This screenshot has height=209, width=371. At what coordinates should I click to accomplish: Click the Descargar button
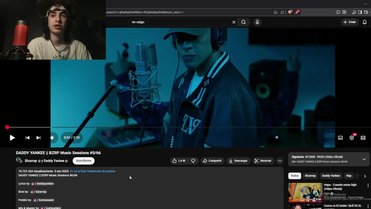[238, 161]
